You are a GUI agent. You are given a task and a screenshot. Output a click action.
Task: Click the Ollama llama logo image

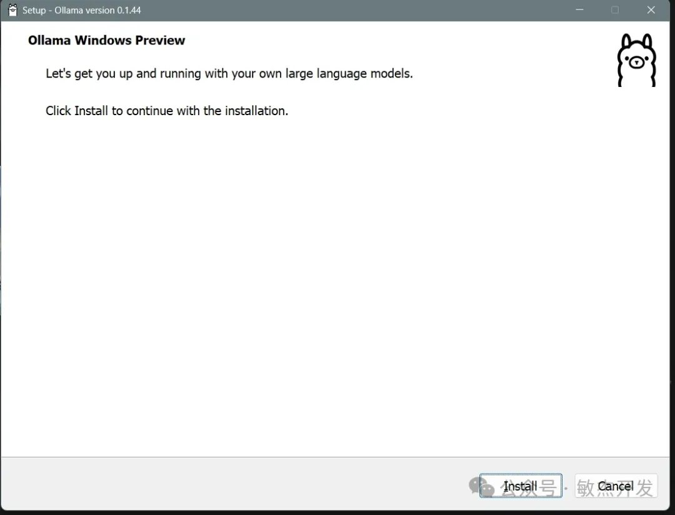[637, 60]
